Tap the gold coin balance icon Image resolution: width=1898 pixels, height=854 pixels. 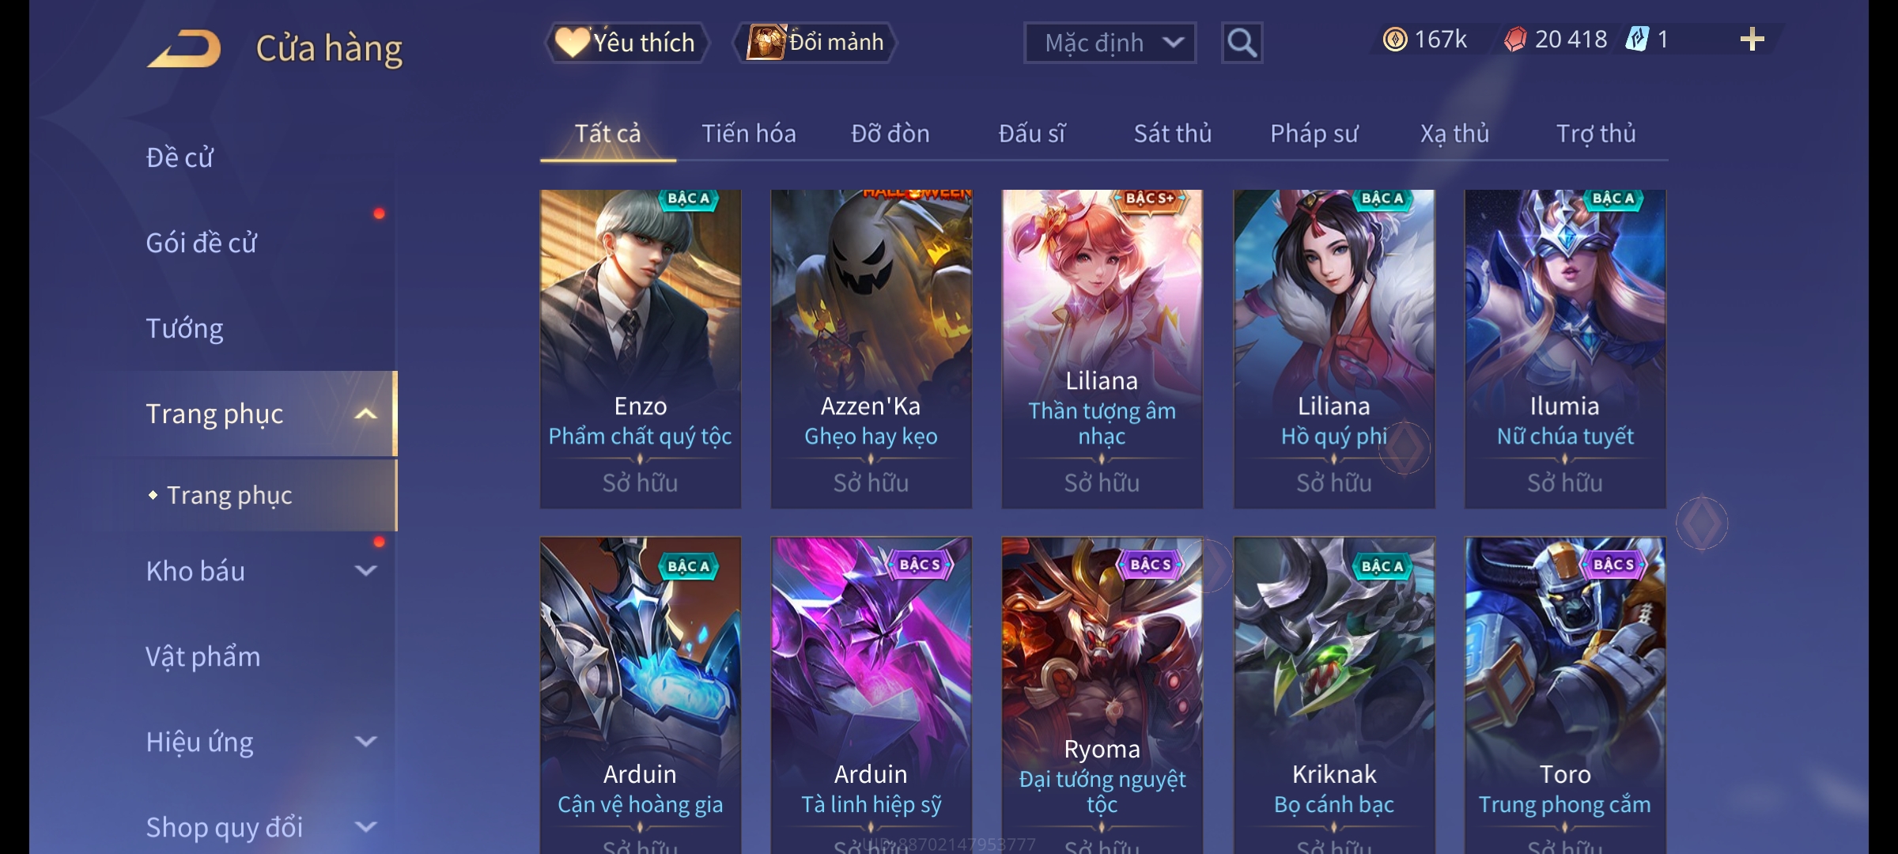pyautogui.click(x=1394, y=40)
